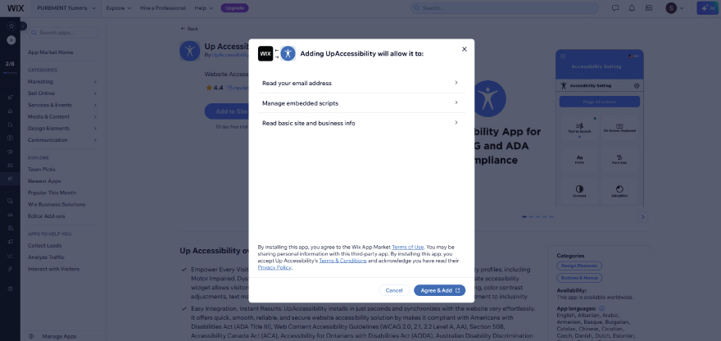Open the Help menu

click(x=204, y=8)
